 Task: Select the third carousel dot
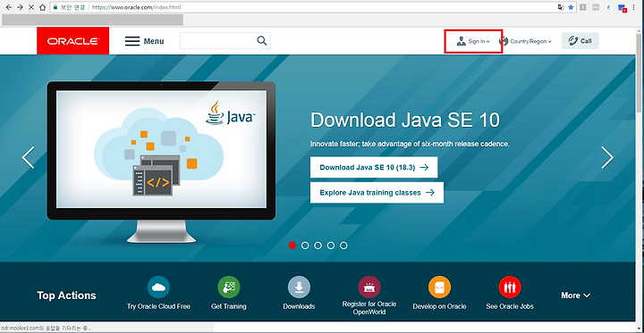pyautogui.click(x=318, y=246)
